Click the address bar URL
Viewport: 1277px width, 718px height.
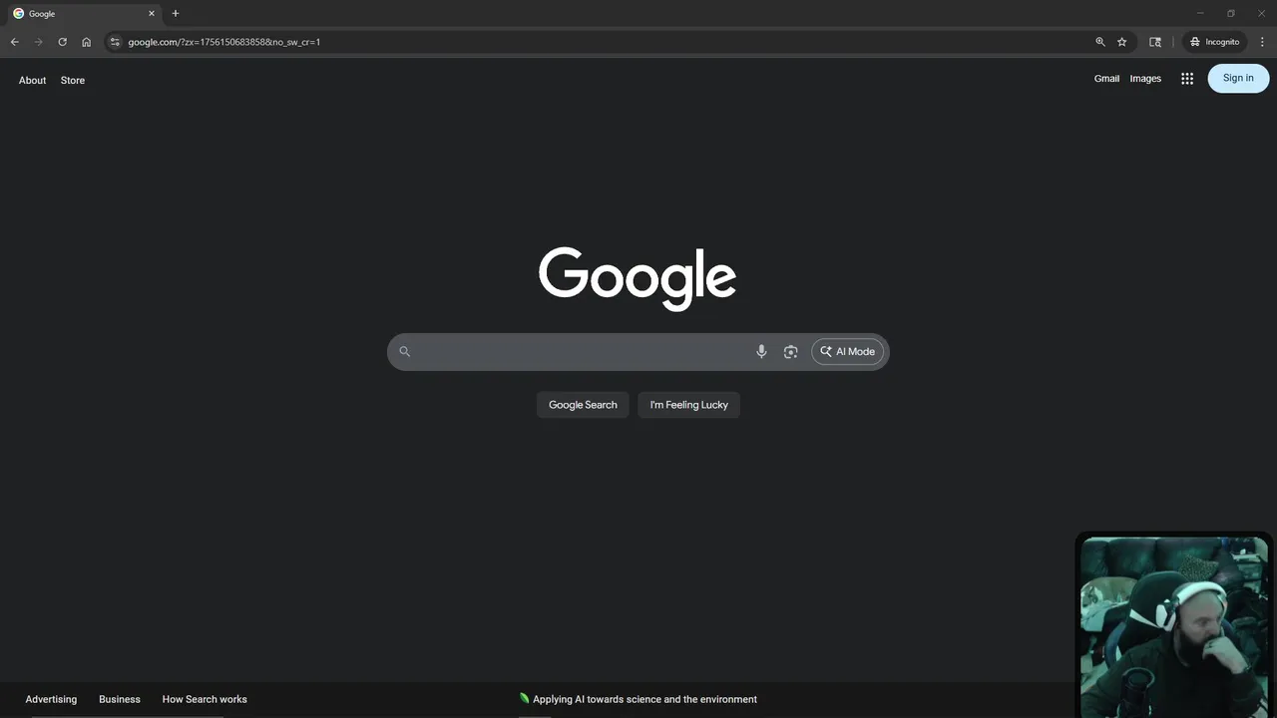(223, 42)
